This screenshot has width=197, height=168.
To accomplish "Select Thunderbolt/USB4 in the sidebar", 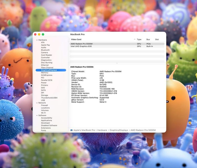I will tap(49, 98).
